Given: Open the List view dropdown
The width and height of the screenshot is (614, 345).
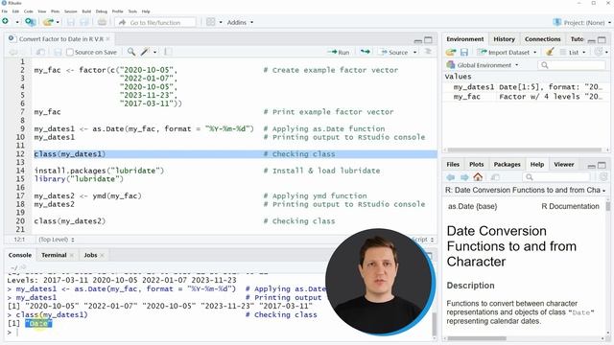Looking at the screenshot, I should point(573,52).
